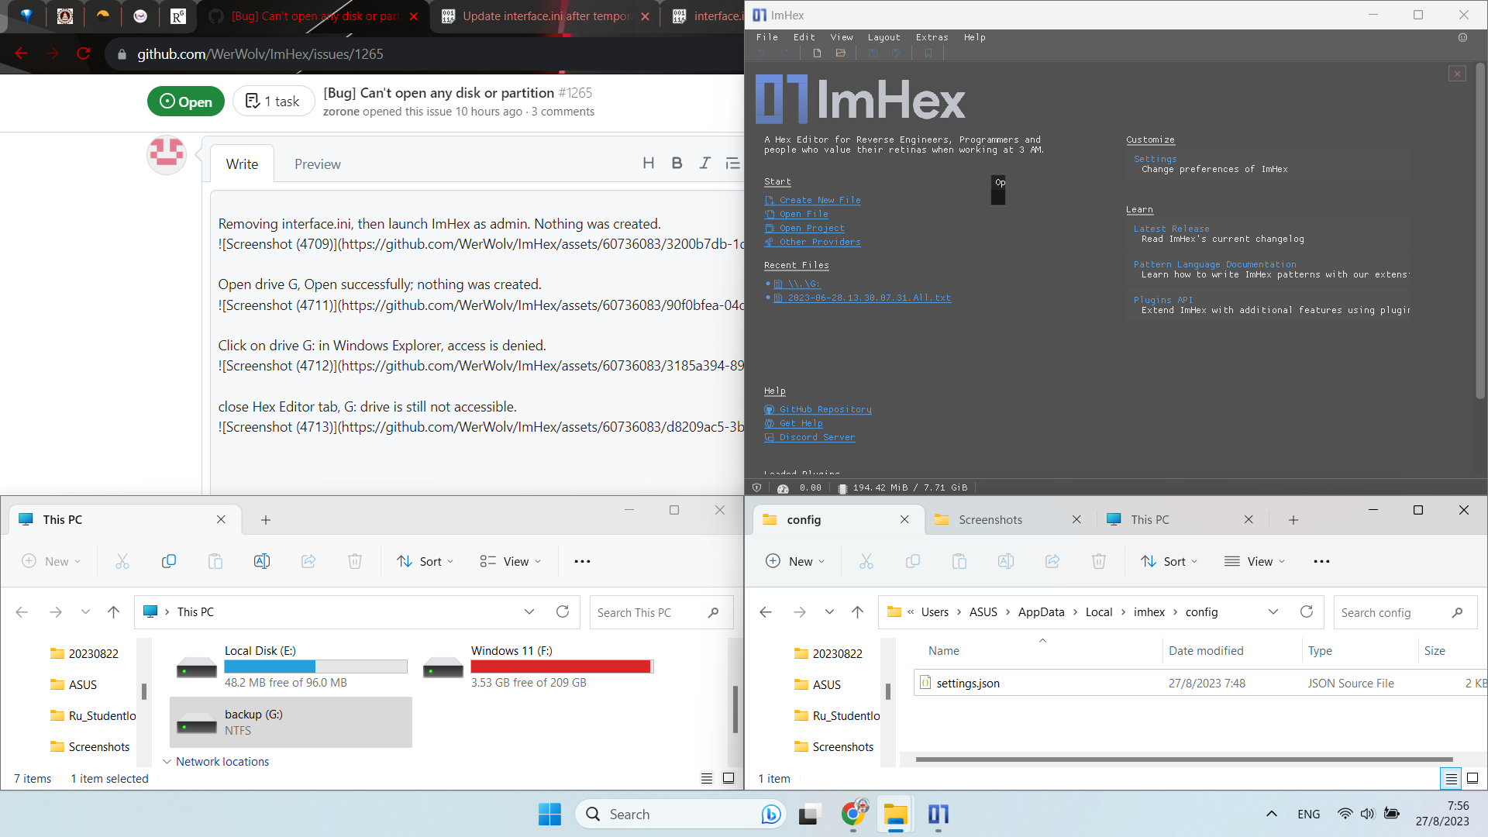Open ImHex from the Windows taskbar
The image size is (1488, 837).
(x=939, y=815)
